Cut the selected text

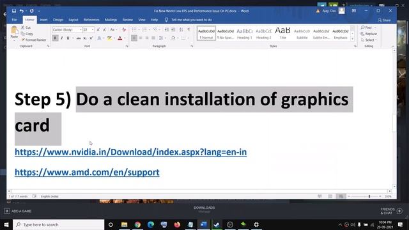[x=26, y=27]
